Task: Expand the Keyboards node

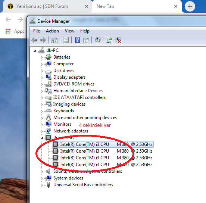Action: pos(42,111)
